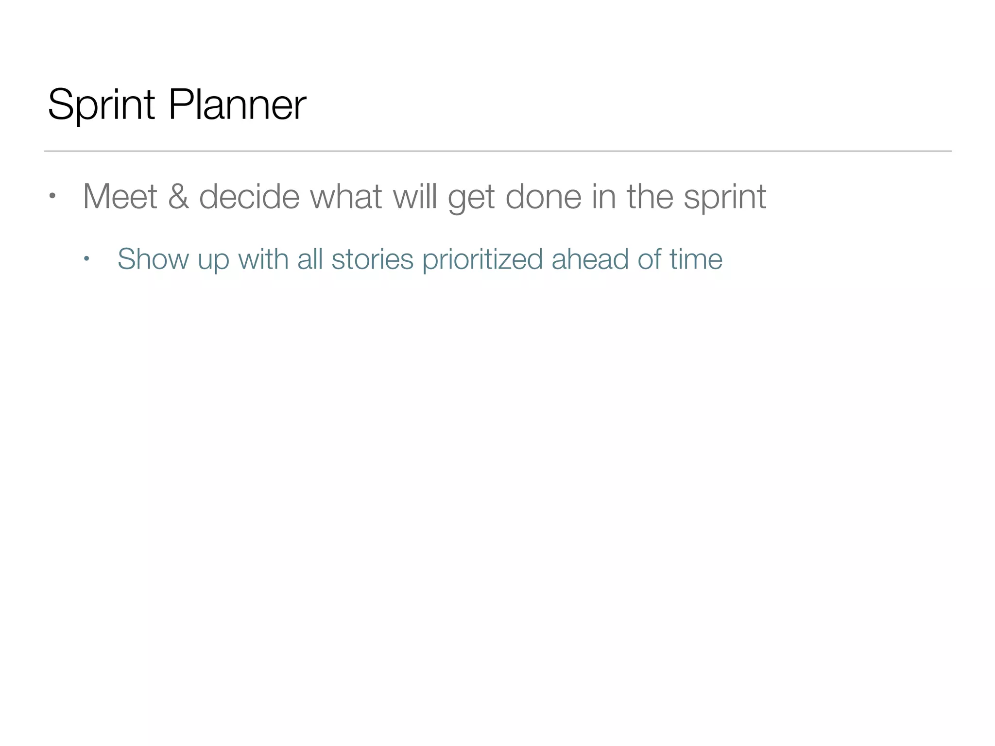Select the sub-bullet dot before "Show up"

pyautogui.click(x=86, y=258)
